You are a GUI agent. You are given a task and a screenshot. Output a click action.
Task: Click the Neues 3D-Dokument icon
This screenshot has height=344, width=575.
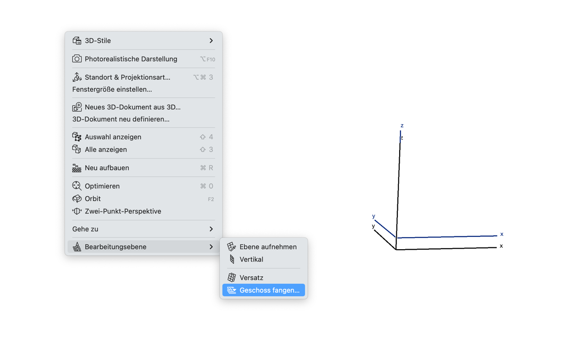point(77,107)
